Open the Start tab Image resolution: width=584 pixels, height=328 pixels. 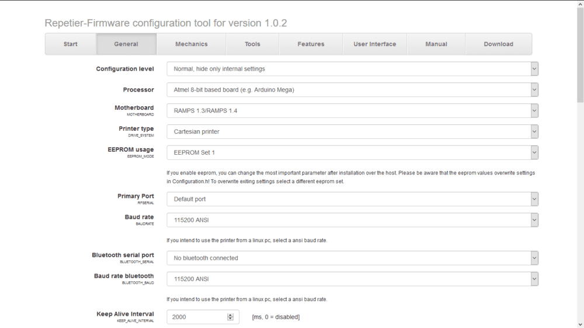(71, 44)
